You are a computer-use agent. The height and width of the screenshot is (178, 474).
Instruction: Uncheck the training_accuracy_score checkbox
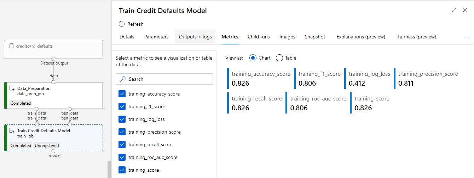[x=122, y=94]
